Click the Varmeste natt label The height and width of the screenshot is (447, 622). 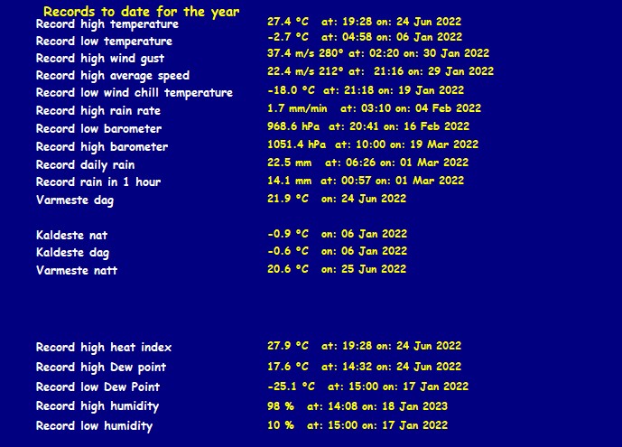click(76, 271)
